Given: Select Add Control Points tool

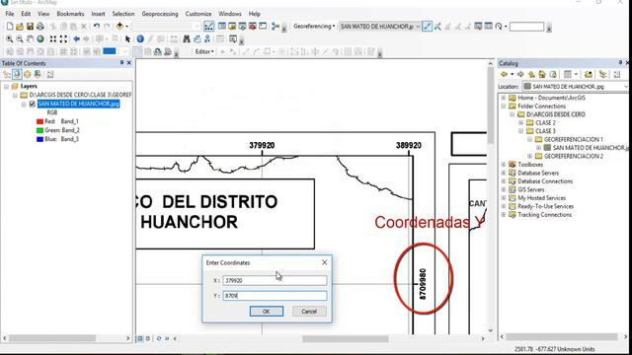Looking at the screenshot, I should (428, 27).
